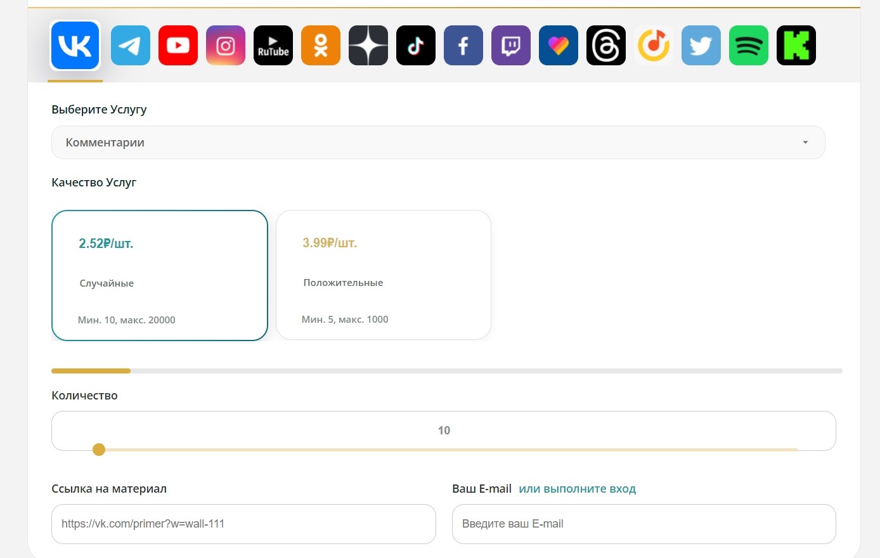Pick the Twitter bird icon
Screen dimensions: 880x558
pos(701,45)
